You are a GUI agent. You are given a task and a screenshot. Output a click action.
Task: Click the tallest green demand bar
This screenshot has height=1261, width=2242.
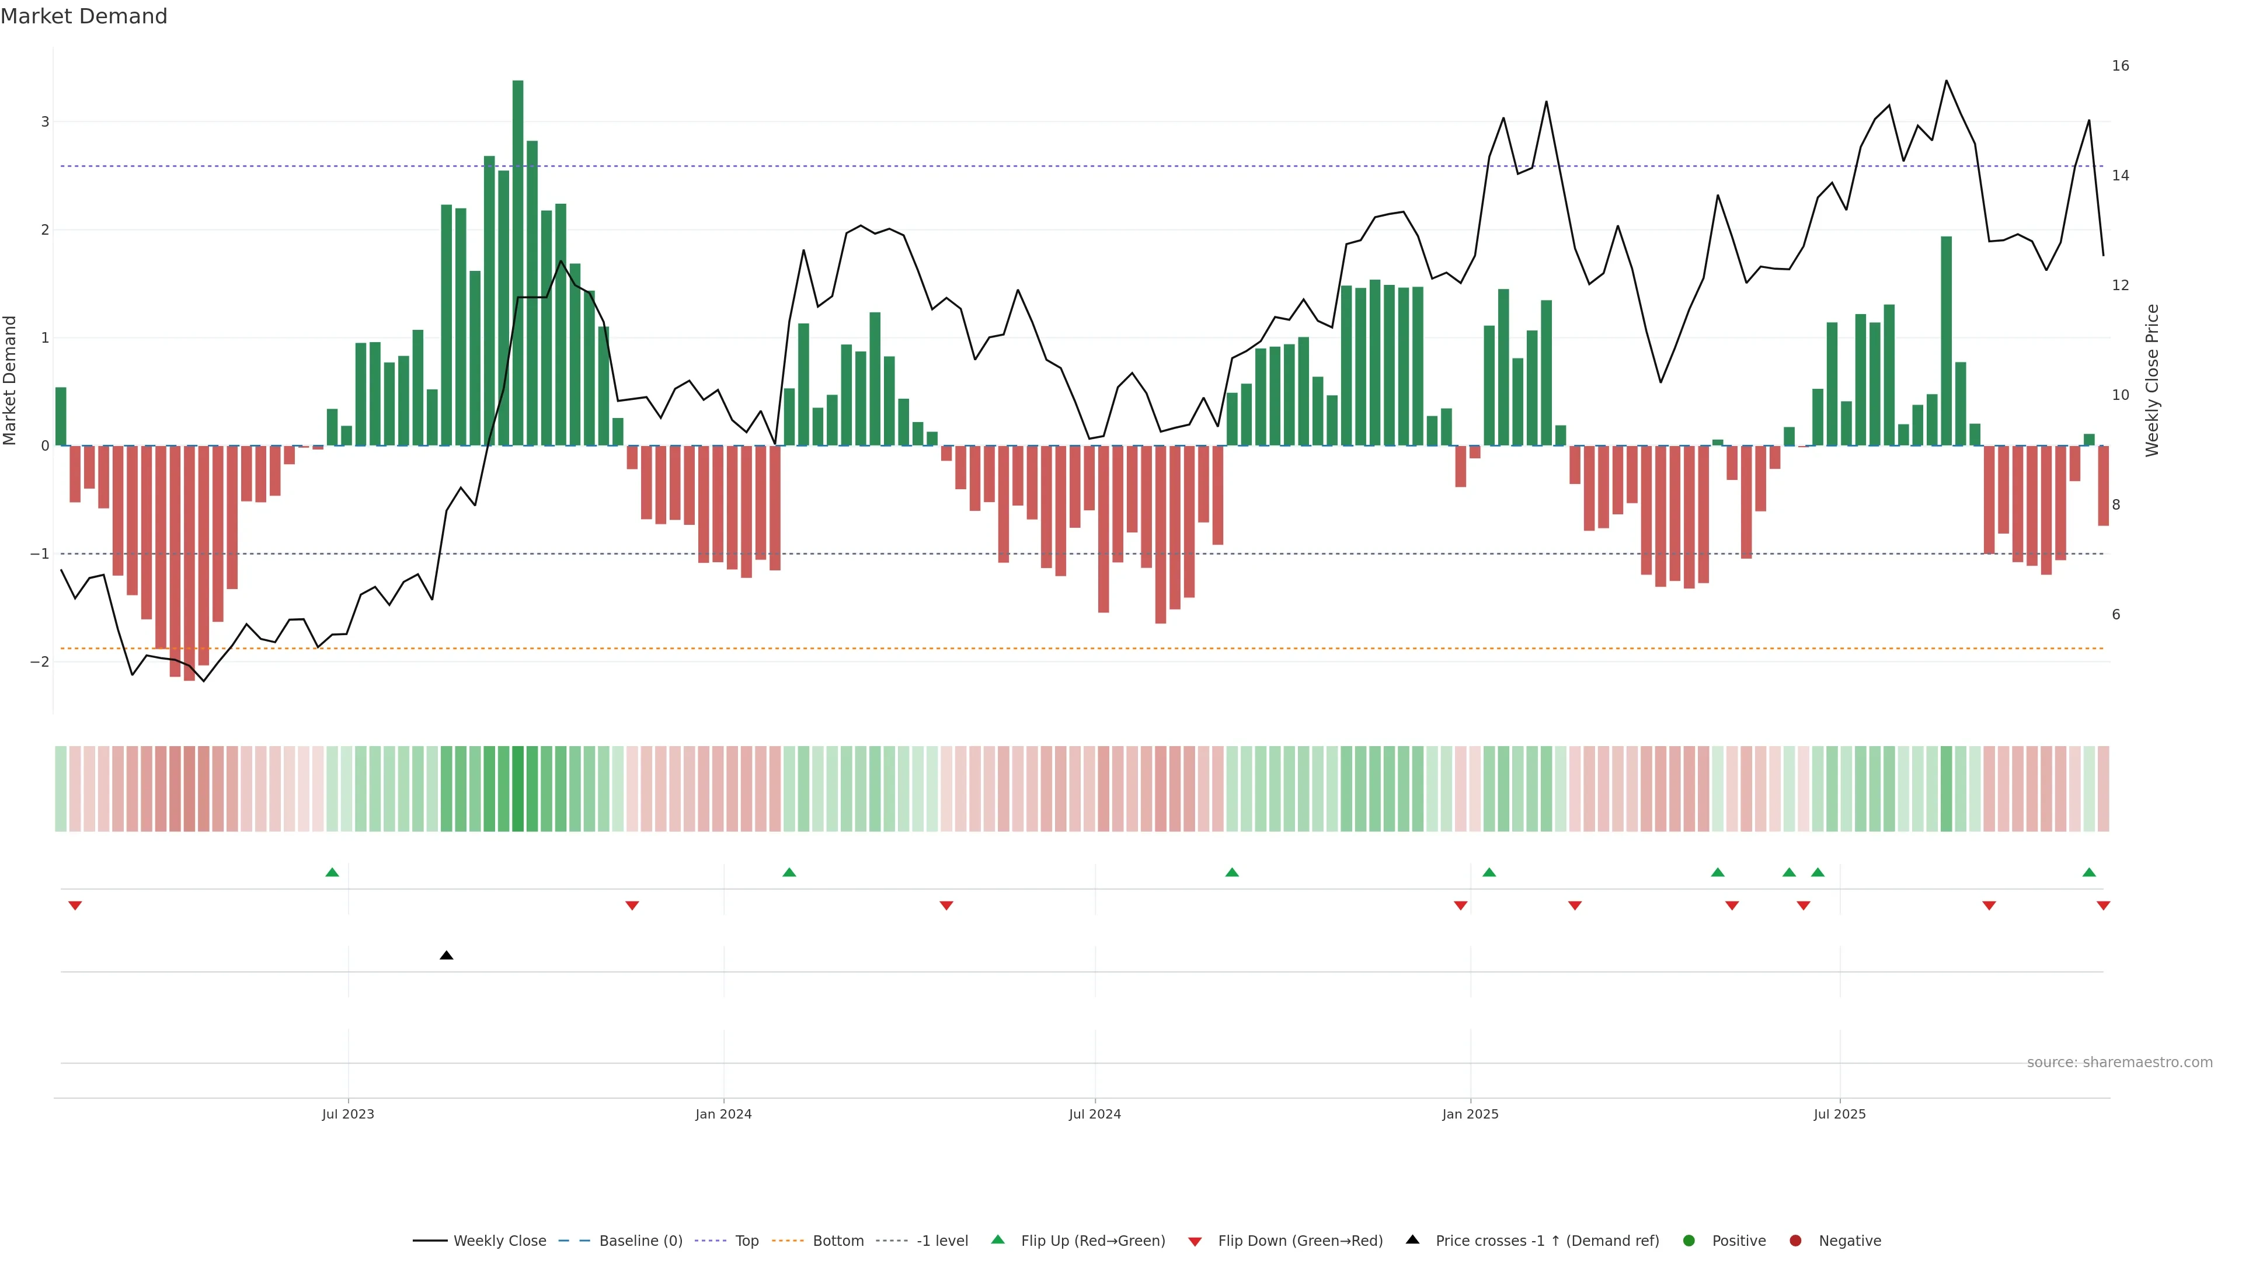pos(518,261)
